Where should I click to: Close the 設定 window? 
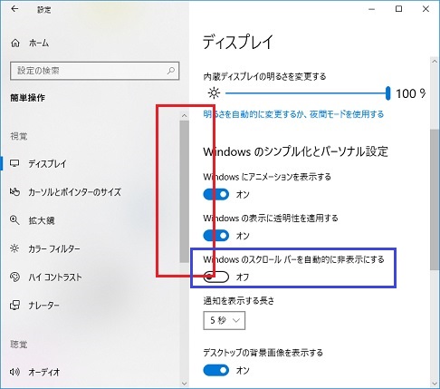[426, 9]
